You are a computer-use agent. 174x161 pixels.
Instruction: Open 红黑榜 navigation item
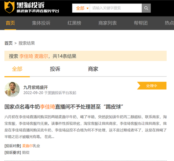(x=74, y=23)
